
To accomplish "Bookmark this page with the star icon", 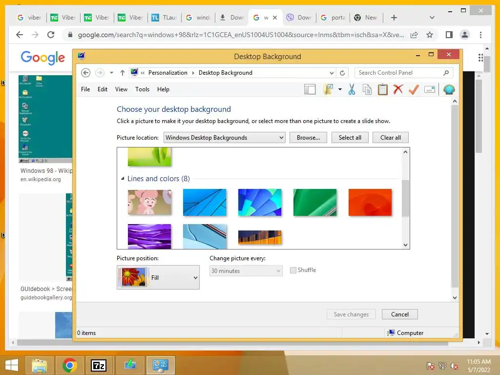I will point(430,35).
